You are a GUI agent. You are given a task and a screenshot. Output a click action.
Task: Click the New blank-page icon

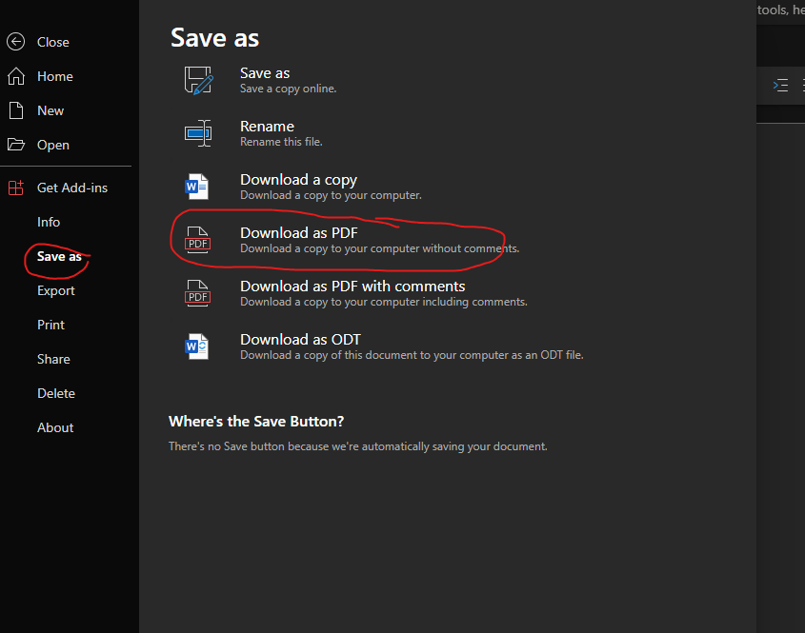pyautogui.click(x=16, y=110)
